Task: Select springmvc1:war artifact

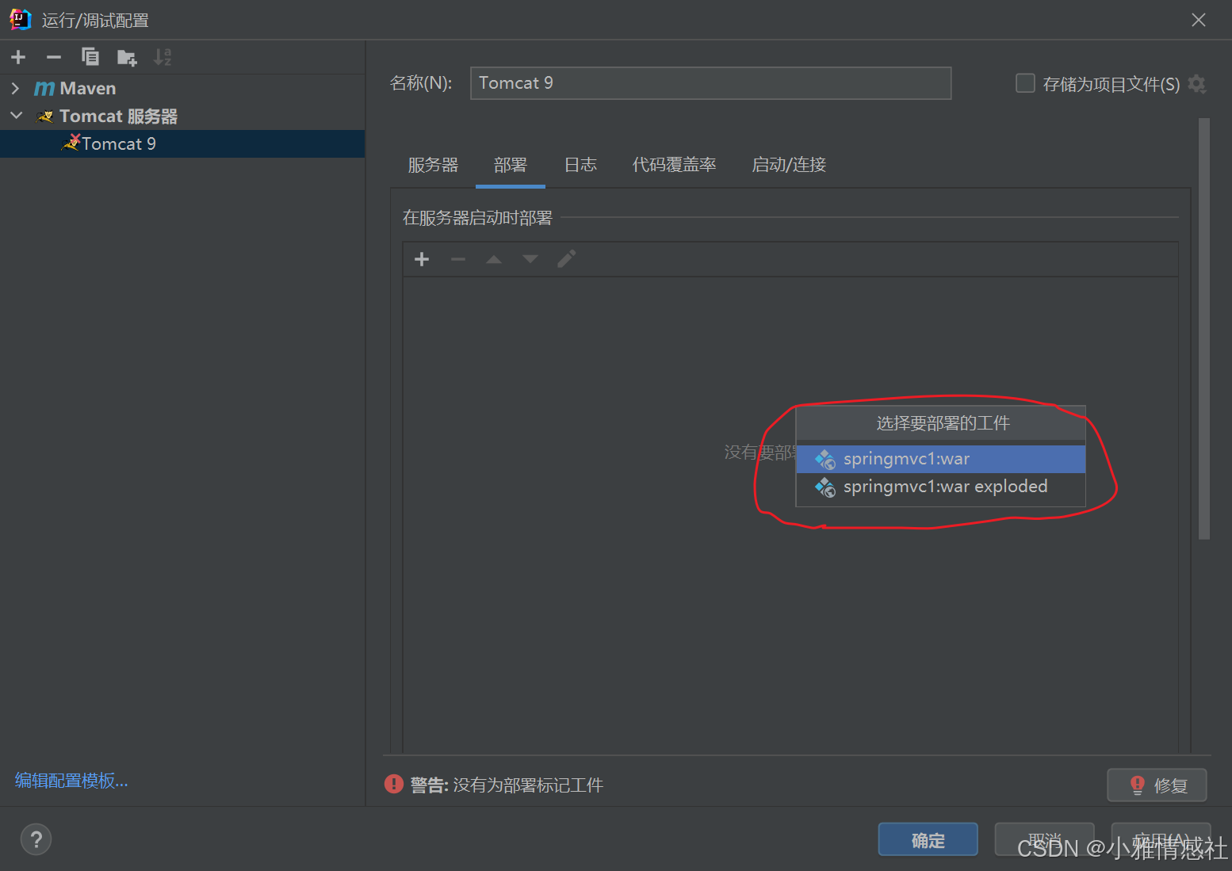Action: click(941, 459)
